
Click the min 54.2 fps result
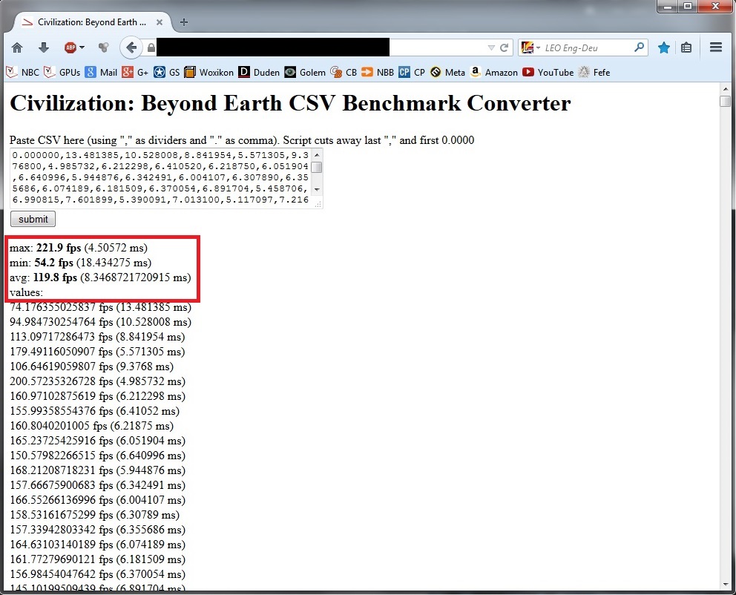click(x=80, y=263)
